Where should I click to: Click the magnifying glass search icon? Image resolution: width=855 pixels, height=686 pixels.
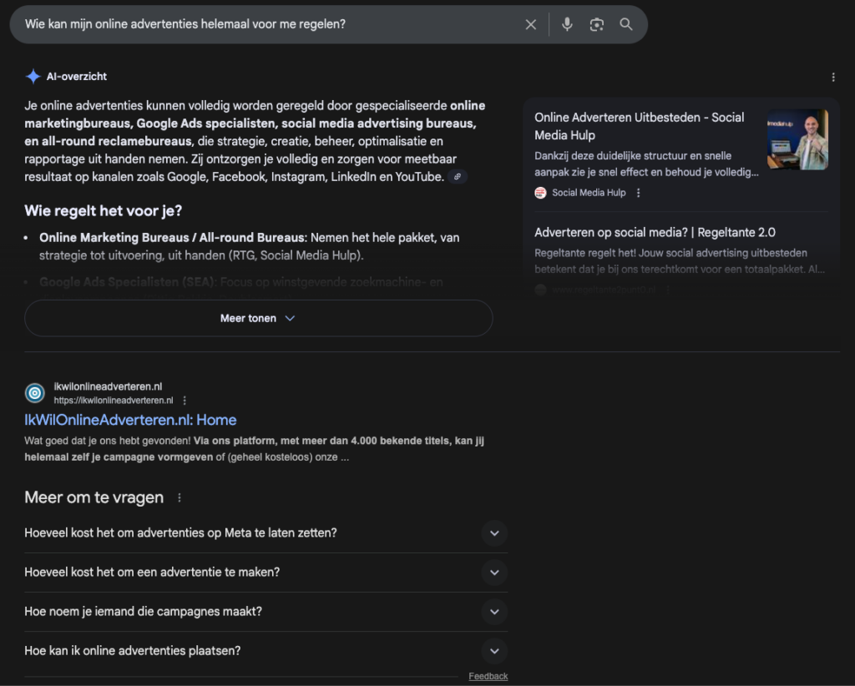coord(625,24)
